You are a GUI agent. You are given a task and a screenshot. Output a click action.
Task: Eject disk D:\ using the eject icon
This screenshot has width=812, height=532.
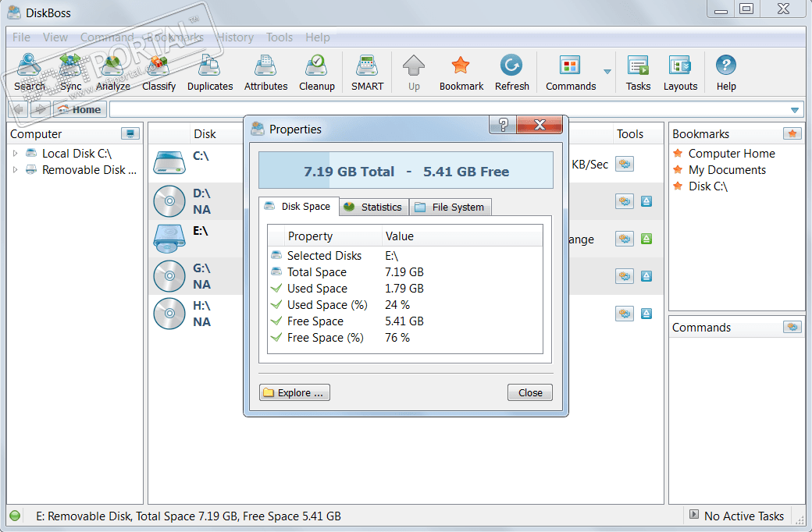click(646, 201)
